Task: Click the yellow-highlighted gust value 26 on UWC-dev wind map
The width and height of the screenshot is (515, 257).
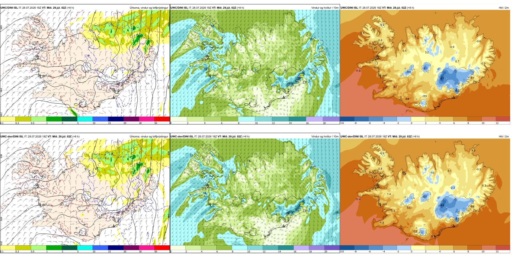Action: [x=302, y=204]
